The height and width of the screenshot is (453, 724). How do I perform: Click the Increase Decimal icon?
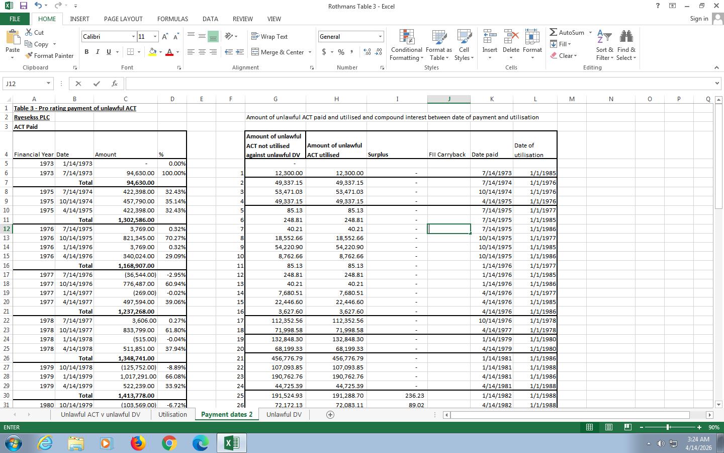[367, 52]
